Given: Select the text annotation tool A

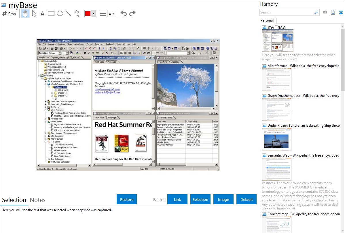Looking at the screenshot, I should (x=42, y=14).
